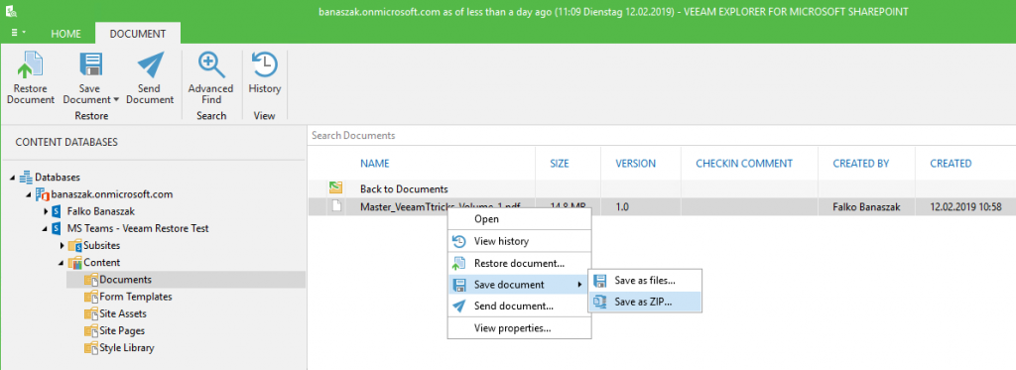Image resolution: width=1016 pixels, height=370 pixels.
Task: Select the Site Assets library
Action: click(122, 313)
